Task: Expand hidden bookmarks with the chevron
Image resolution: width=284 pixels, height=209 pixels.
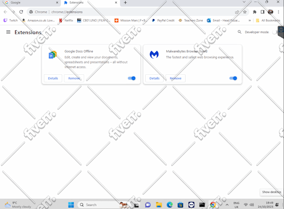Action: (x=250, y=20)
